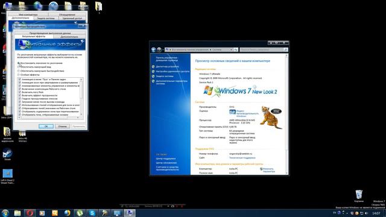Toggle 'Enable desktop composition' checkbox
Viewport: 386px width, 217px height.
pyautogui.click(x=20, y=89)
